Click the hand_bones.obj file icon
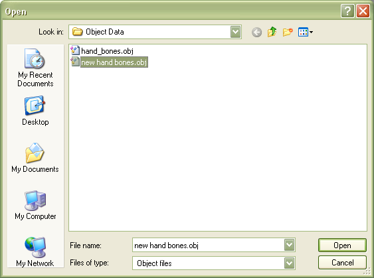 75,50
